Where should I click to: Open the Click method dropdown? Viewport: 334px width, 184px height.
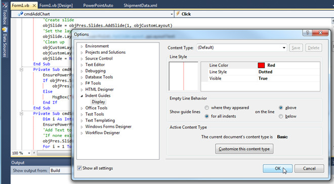254,14
